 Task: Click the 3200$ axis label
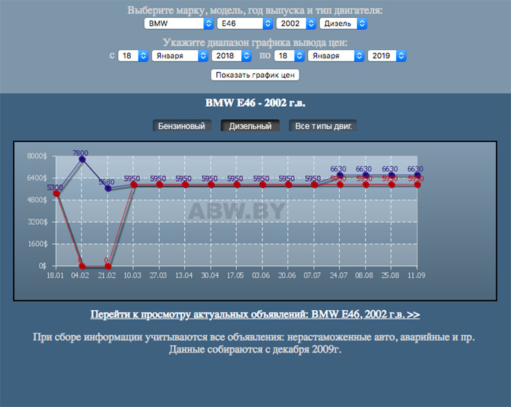pyautogui.click(x=37, y=222)
